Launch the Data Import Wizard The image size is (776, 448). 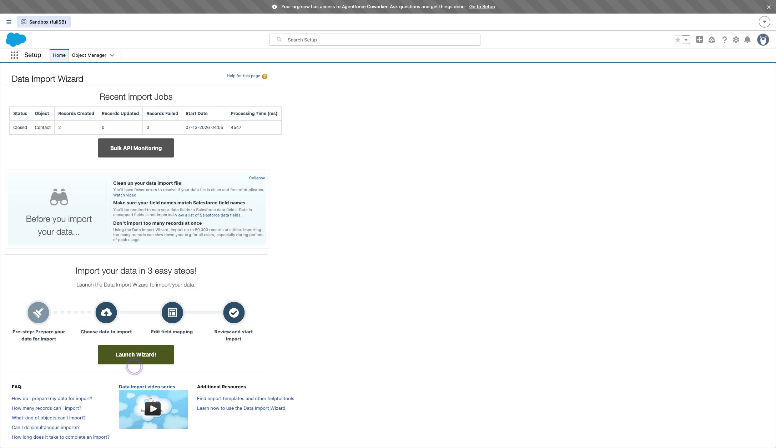(x=136, y=354)
